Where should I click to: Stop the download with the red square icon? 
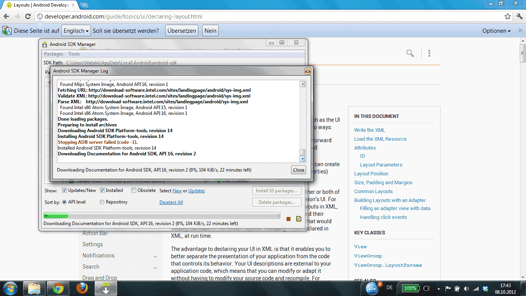(x=288, y=219)
